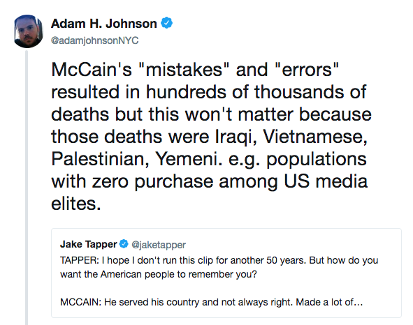413x325 pixels.
Task: Click the Adam H. Johnson display name
Action: pos(104,24)
